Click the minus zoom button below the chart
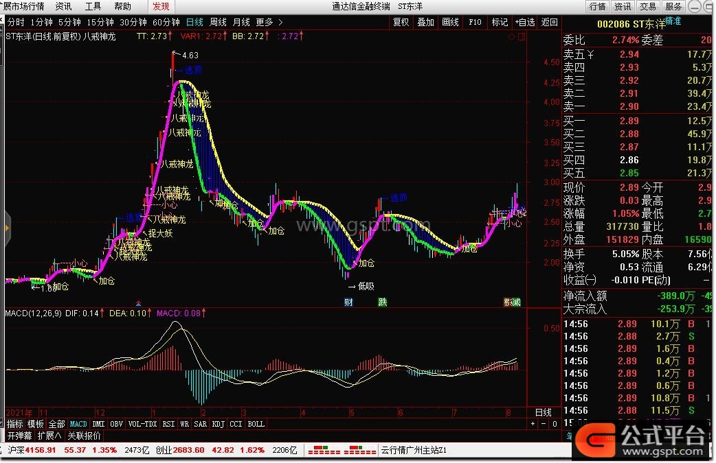 coord(544,424)
